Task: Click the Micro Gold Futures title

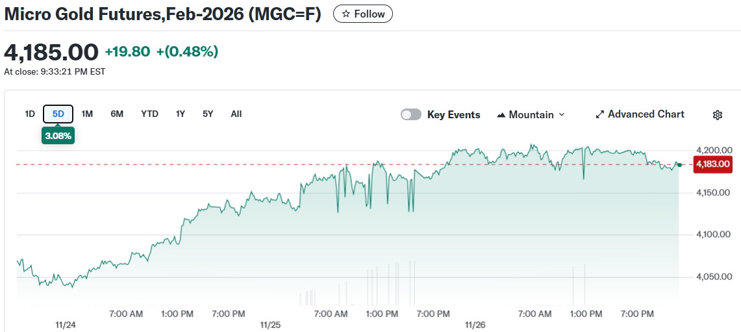Action: coord(162,14)
